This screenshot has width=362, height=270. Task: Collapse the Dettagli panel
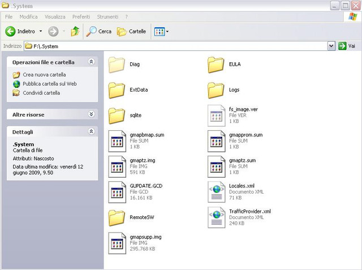(x=91, y=131)
